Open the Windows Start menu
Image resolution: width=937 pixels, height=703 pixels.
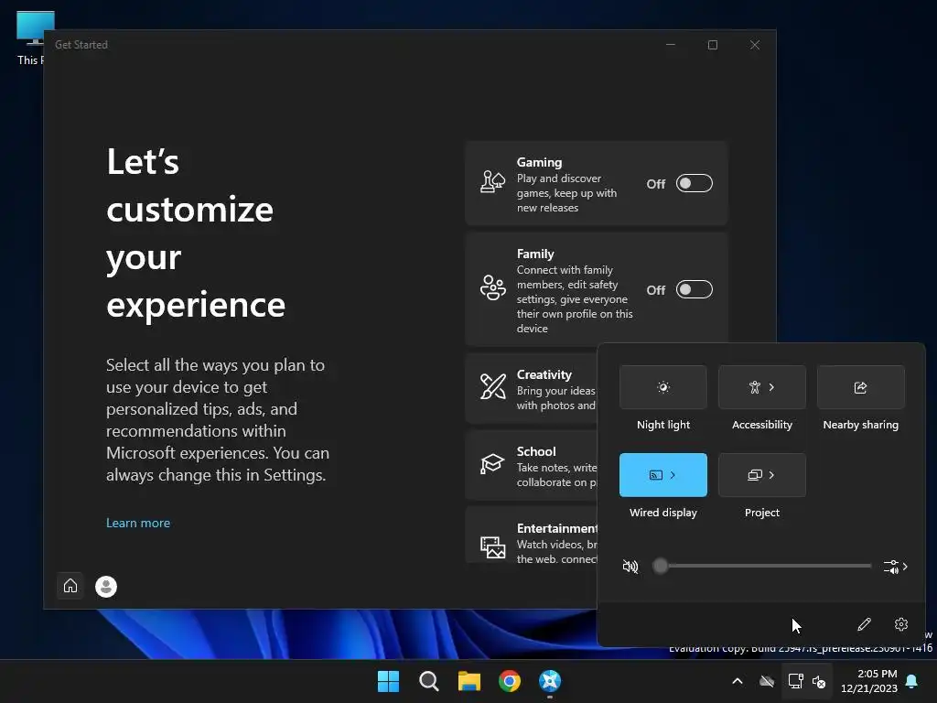388,681
